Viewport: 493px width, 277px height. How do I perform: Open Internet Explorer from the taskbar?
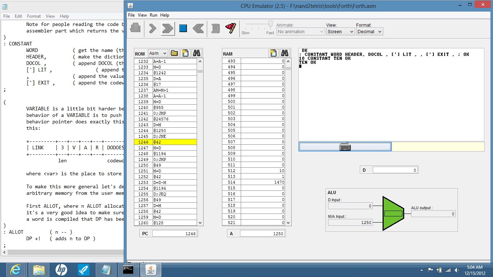(16, 269)
